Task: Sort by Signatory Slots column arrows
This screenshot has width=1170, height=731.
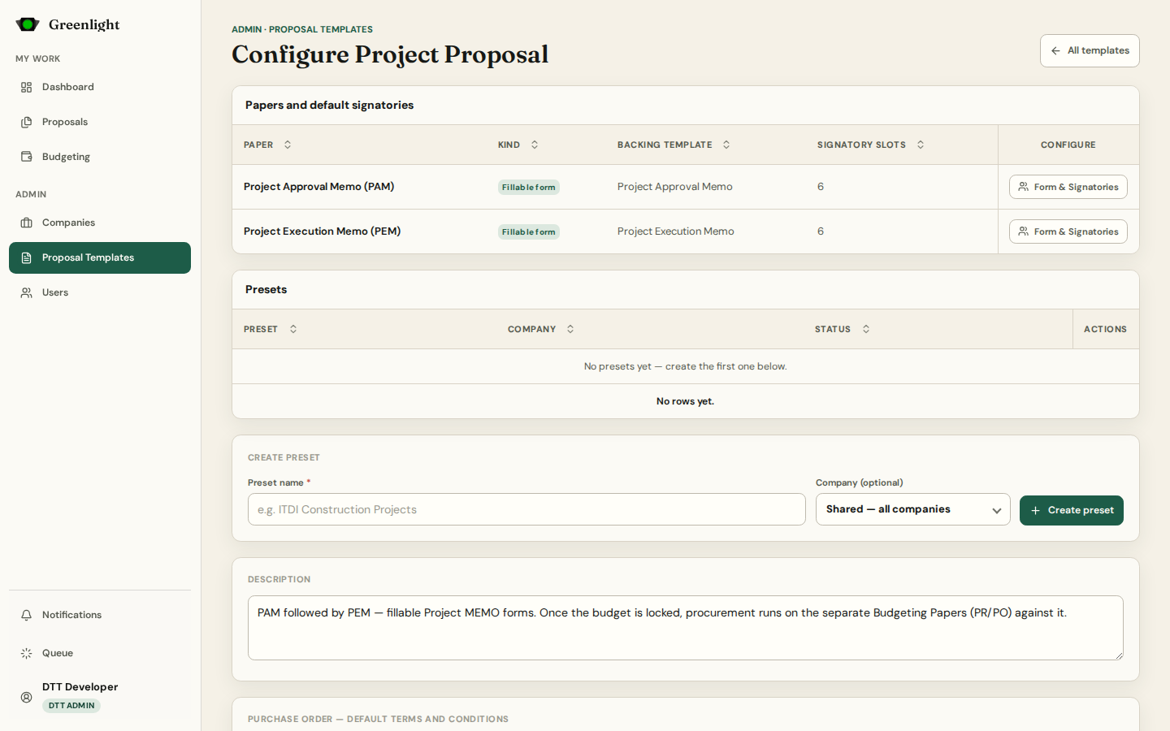Action: pos(921,145)
